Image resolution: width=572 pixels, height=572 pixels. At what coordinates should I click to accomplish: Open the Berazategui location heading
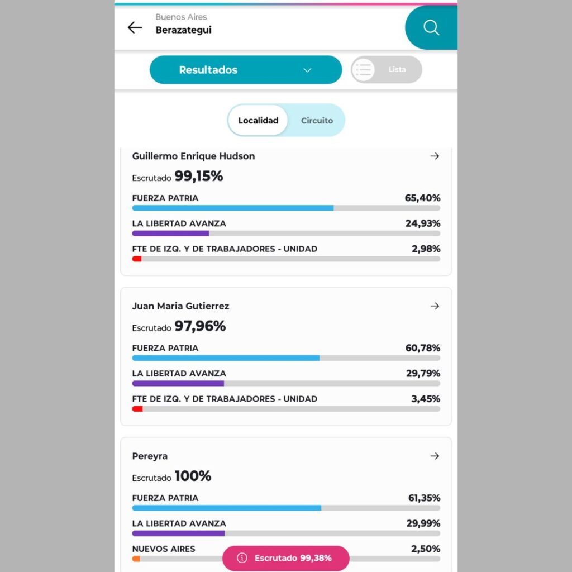pos(183,30)
